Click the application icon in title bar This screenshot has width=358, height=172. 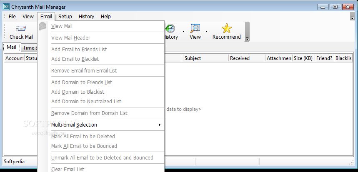[6, 7]
